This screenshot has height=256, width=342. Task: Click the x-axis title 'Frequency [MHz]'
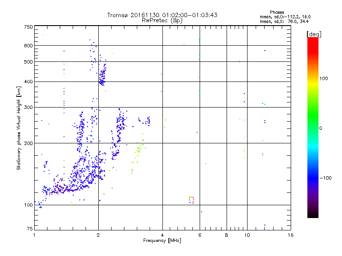162,241
